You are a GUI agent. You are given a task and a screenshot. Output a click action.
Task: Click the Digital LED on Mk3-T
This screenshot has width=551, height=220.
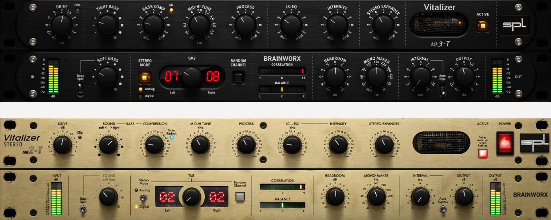141,96
